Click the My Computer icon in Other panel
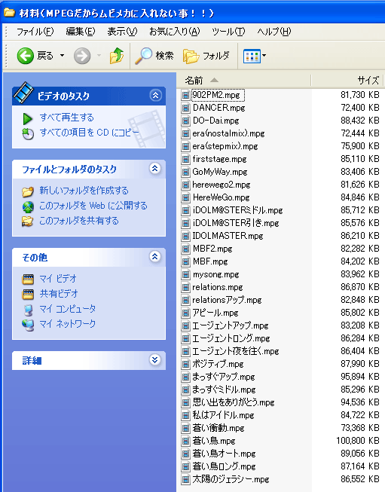The width and height of the screenshot is (385, 492). pyautogui.click(x=28, y=310)
